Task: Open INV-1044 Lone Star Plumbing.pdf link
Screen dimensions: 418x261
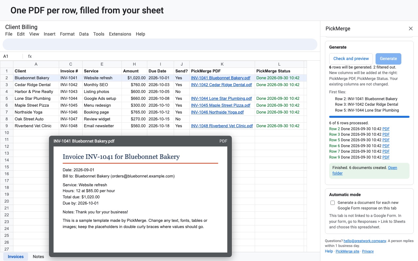Action: (x=221, y=99)
